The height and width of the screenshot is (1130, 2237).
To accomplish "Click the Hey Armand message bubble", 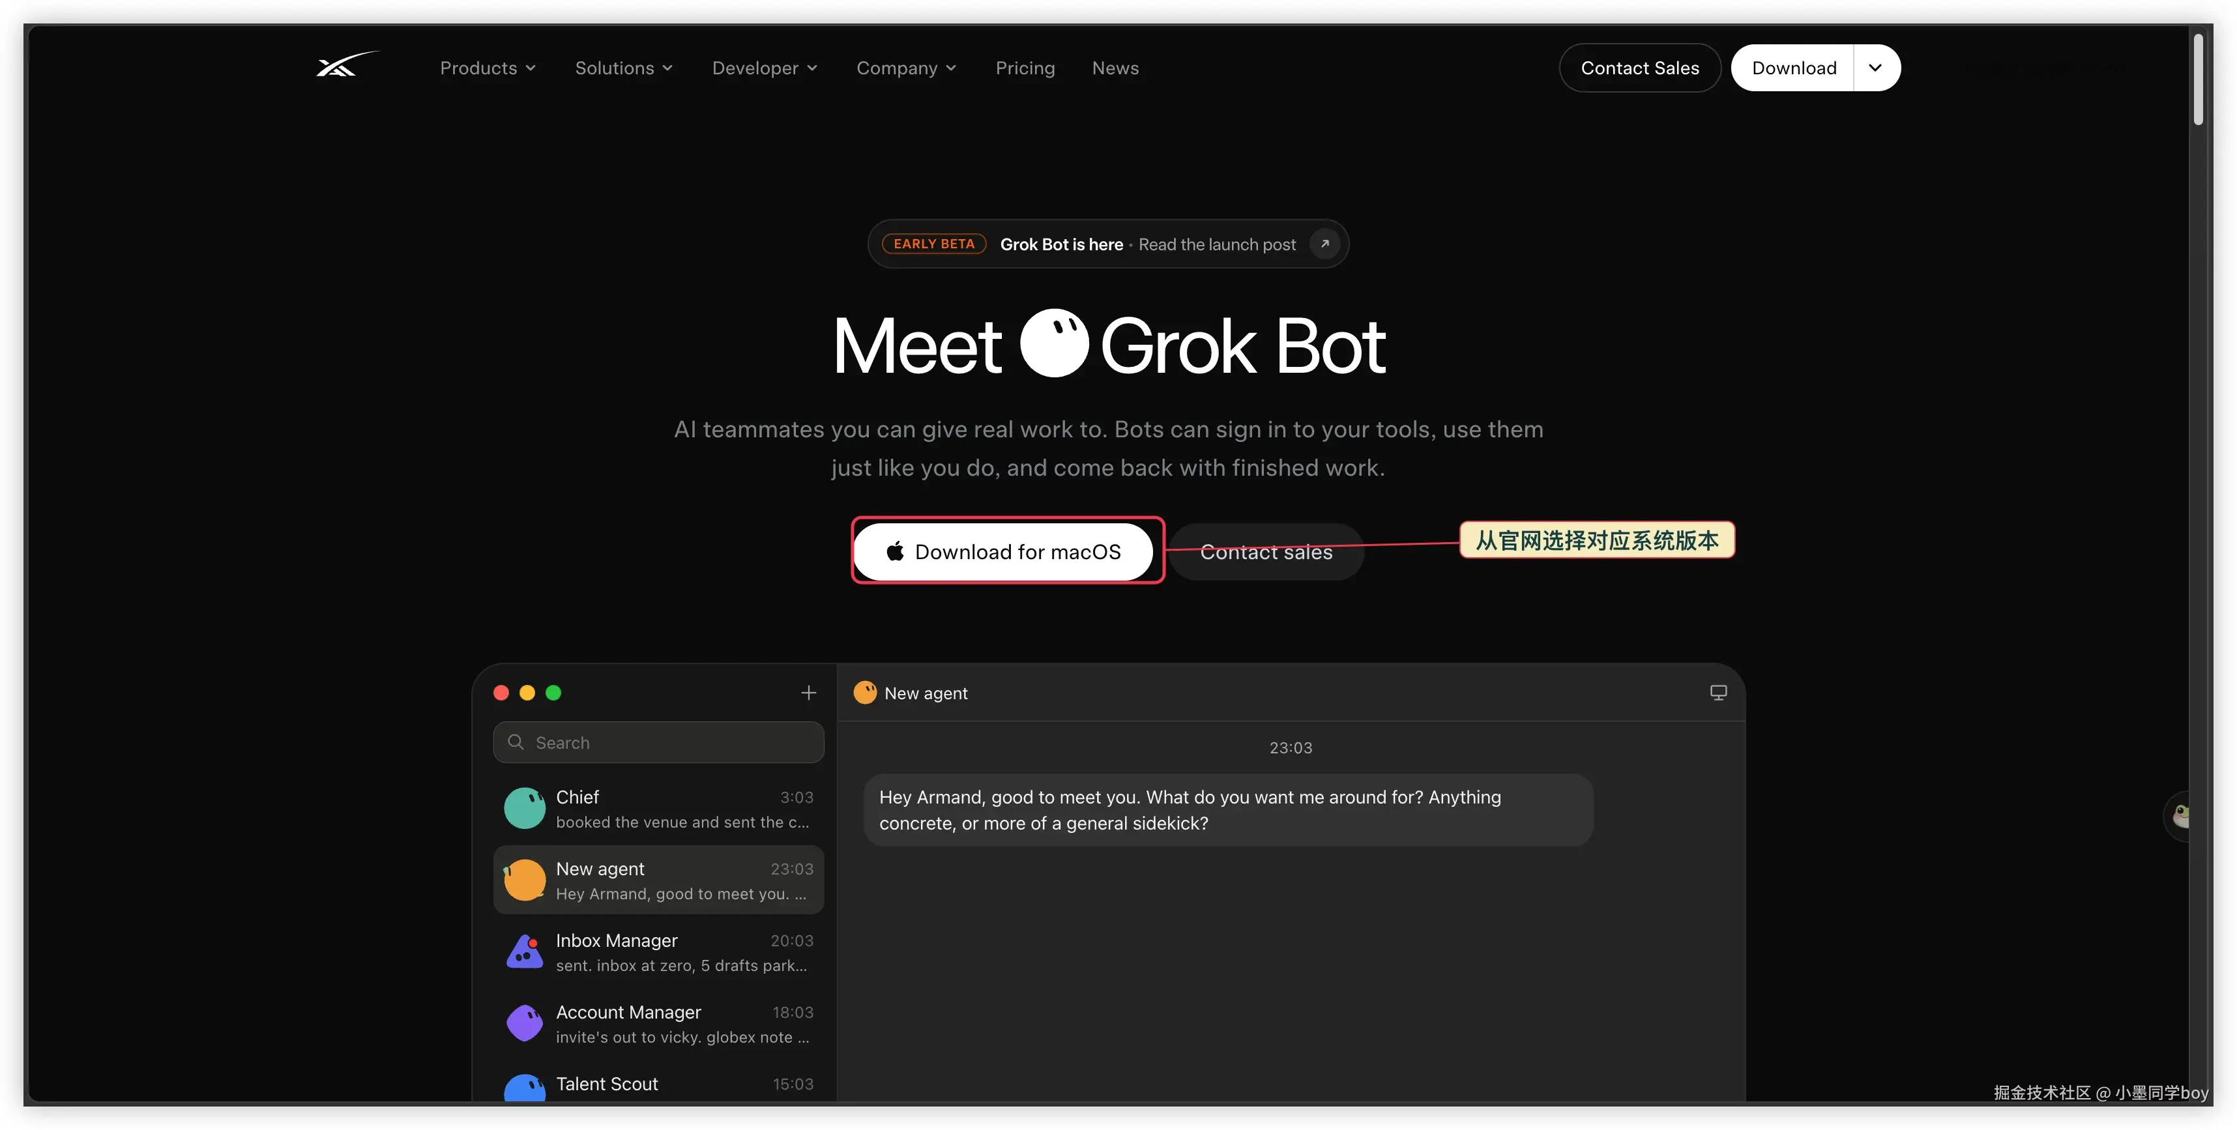I will click(1228, 810).
